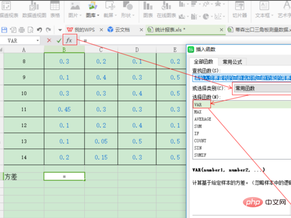Switch to the 蒂森出口三角板测量数据 document tab
Viewport: 291px width, 218px height.
tap(259, 30)
